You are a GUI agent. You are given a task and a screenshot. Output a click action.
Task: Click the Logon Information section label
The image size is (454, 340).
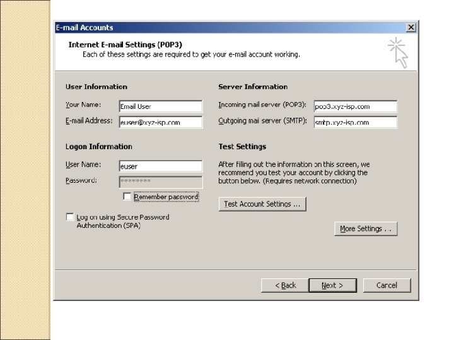point(99,147)
